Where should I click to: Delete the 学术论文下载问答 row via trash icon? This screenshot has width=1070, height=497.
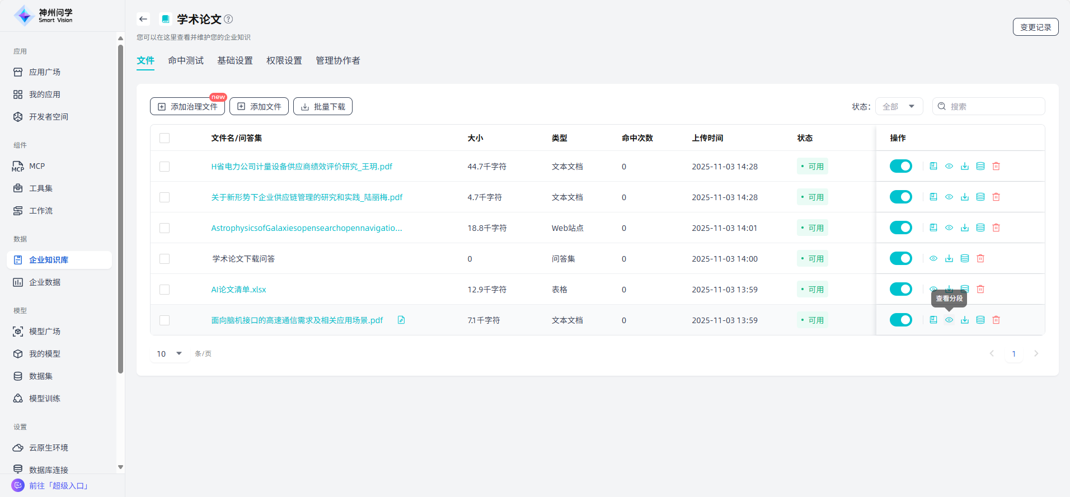click(980, 258)
